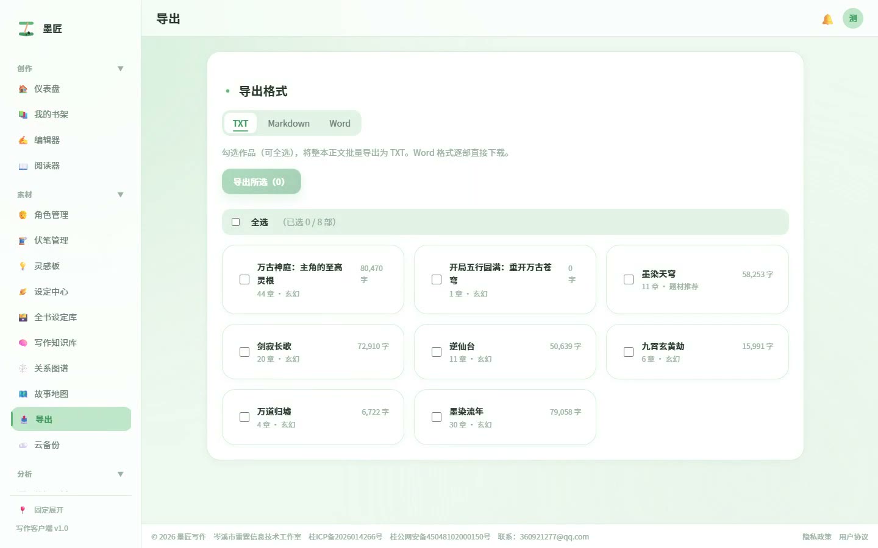Click the 云备份 cloud icon

tap(23, 445)
